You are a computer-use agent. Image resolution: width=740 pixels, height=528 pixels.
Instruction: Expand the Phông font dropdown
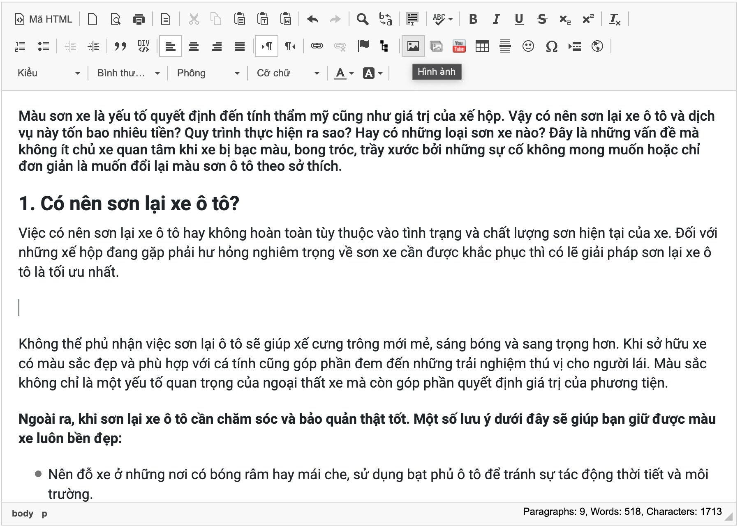tap(208, 73)
